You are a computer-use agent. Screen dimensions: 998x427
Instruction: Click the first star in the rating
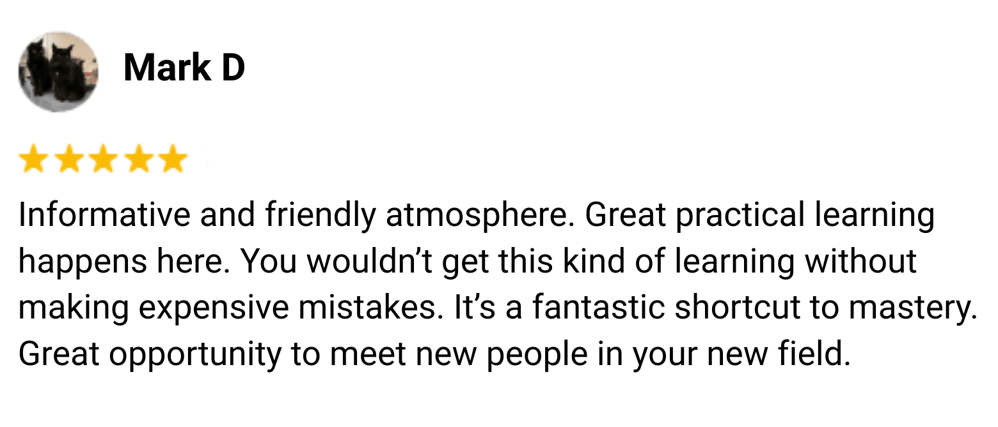[x=33, y=160]
